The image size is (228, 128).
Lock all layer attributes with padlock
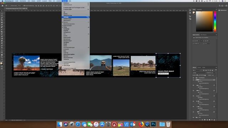click(205, 75)
